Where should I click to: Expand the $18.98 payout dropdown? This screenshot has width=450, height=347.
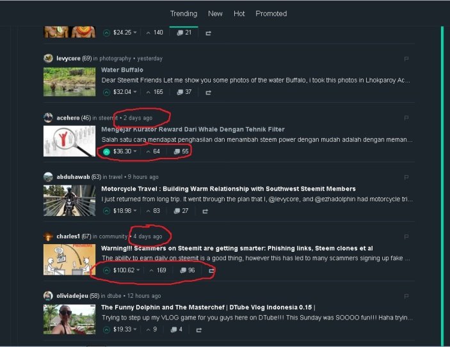click(135, 211)
